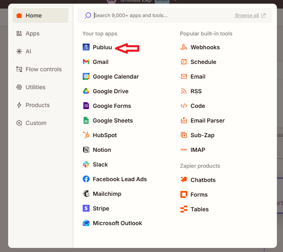Image resolution: width=283 pixels, height=252 pixels.
Task: Click the search magnifier icon
Action: click(88, 15)
